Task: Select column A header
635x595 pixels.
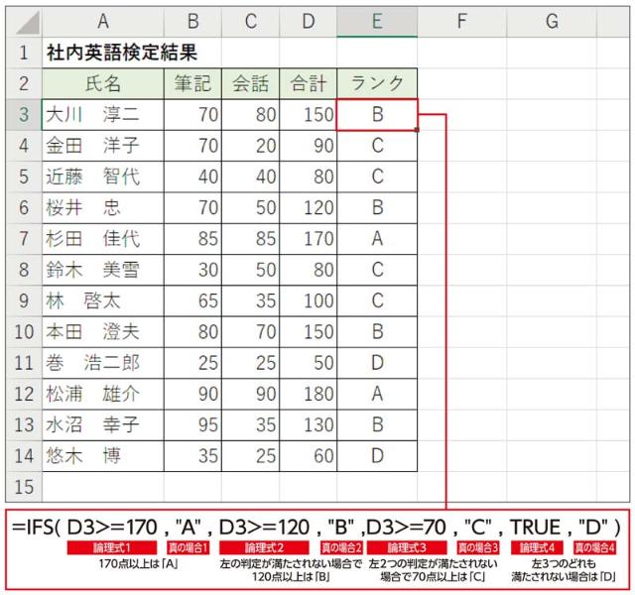Action: point(102,21)
